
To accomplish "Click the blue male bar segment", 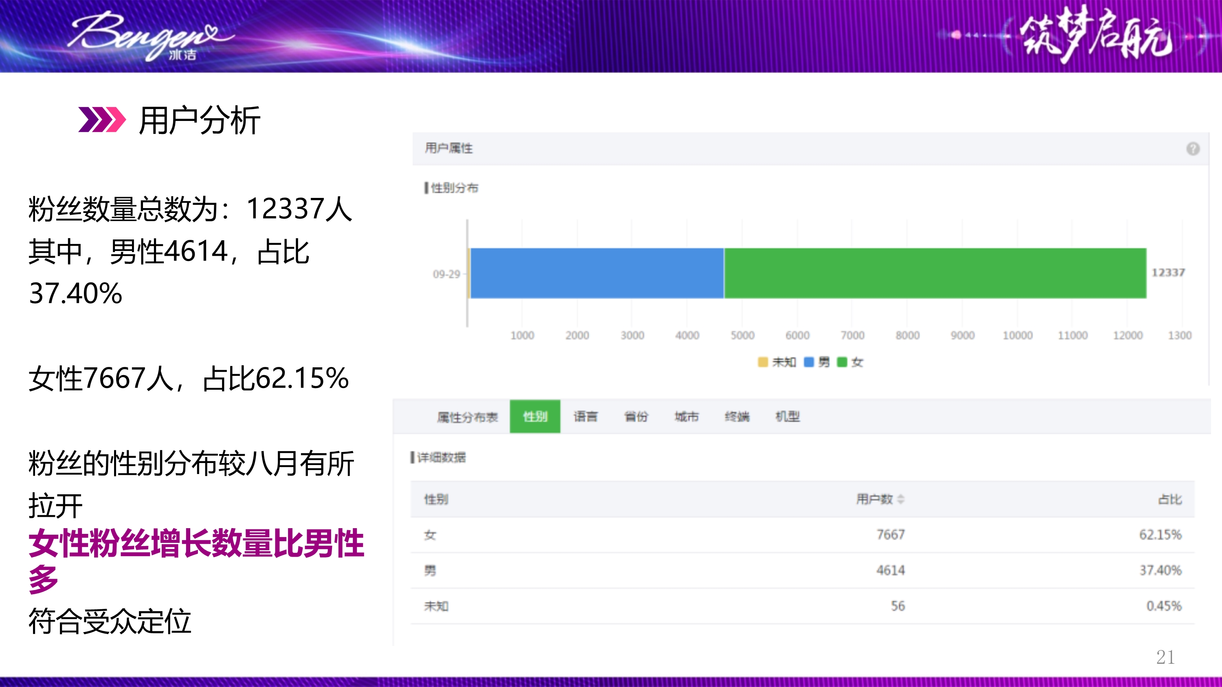I will [x=597, y=273].
